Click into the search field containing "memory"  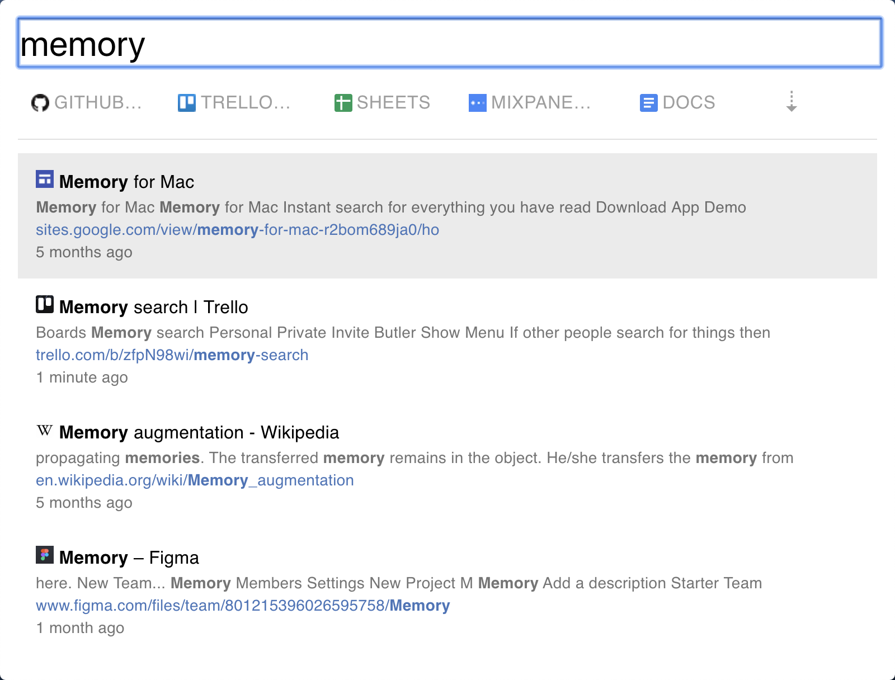point(449,44)
